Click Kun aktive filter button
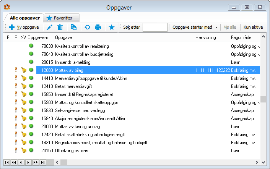 (x=253, y=27)
